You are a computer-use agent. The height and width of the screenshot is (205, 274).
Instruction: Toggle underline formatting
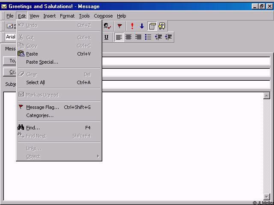click(106, 37)
